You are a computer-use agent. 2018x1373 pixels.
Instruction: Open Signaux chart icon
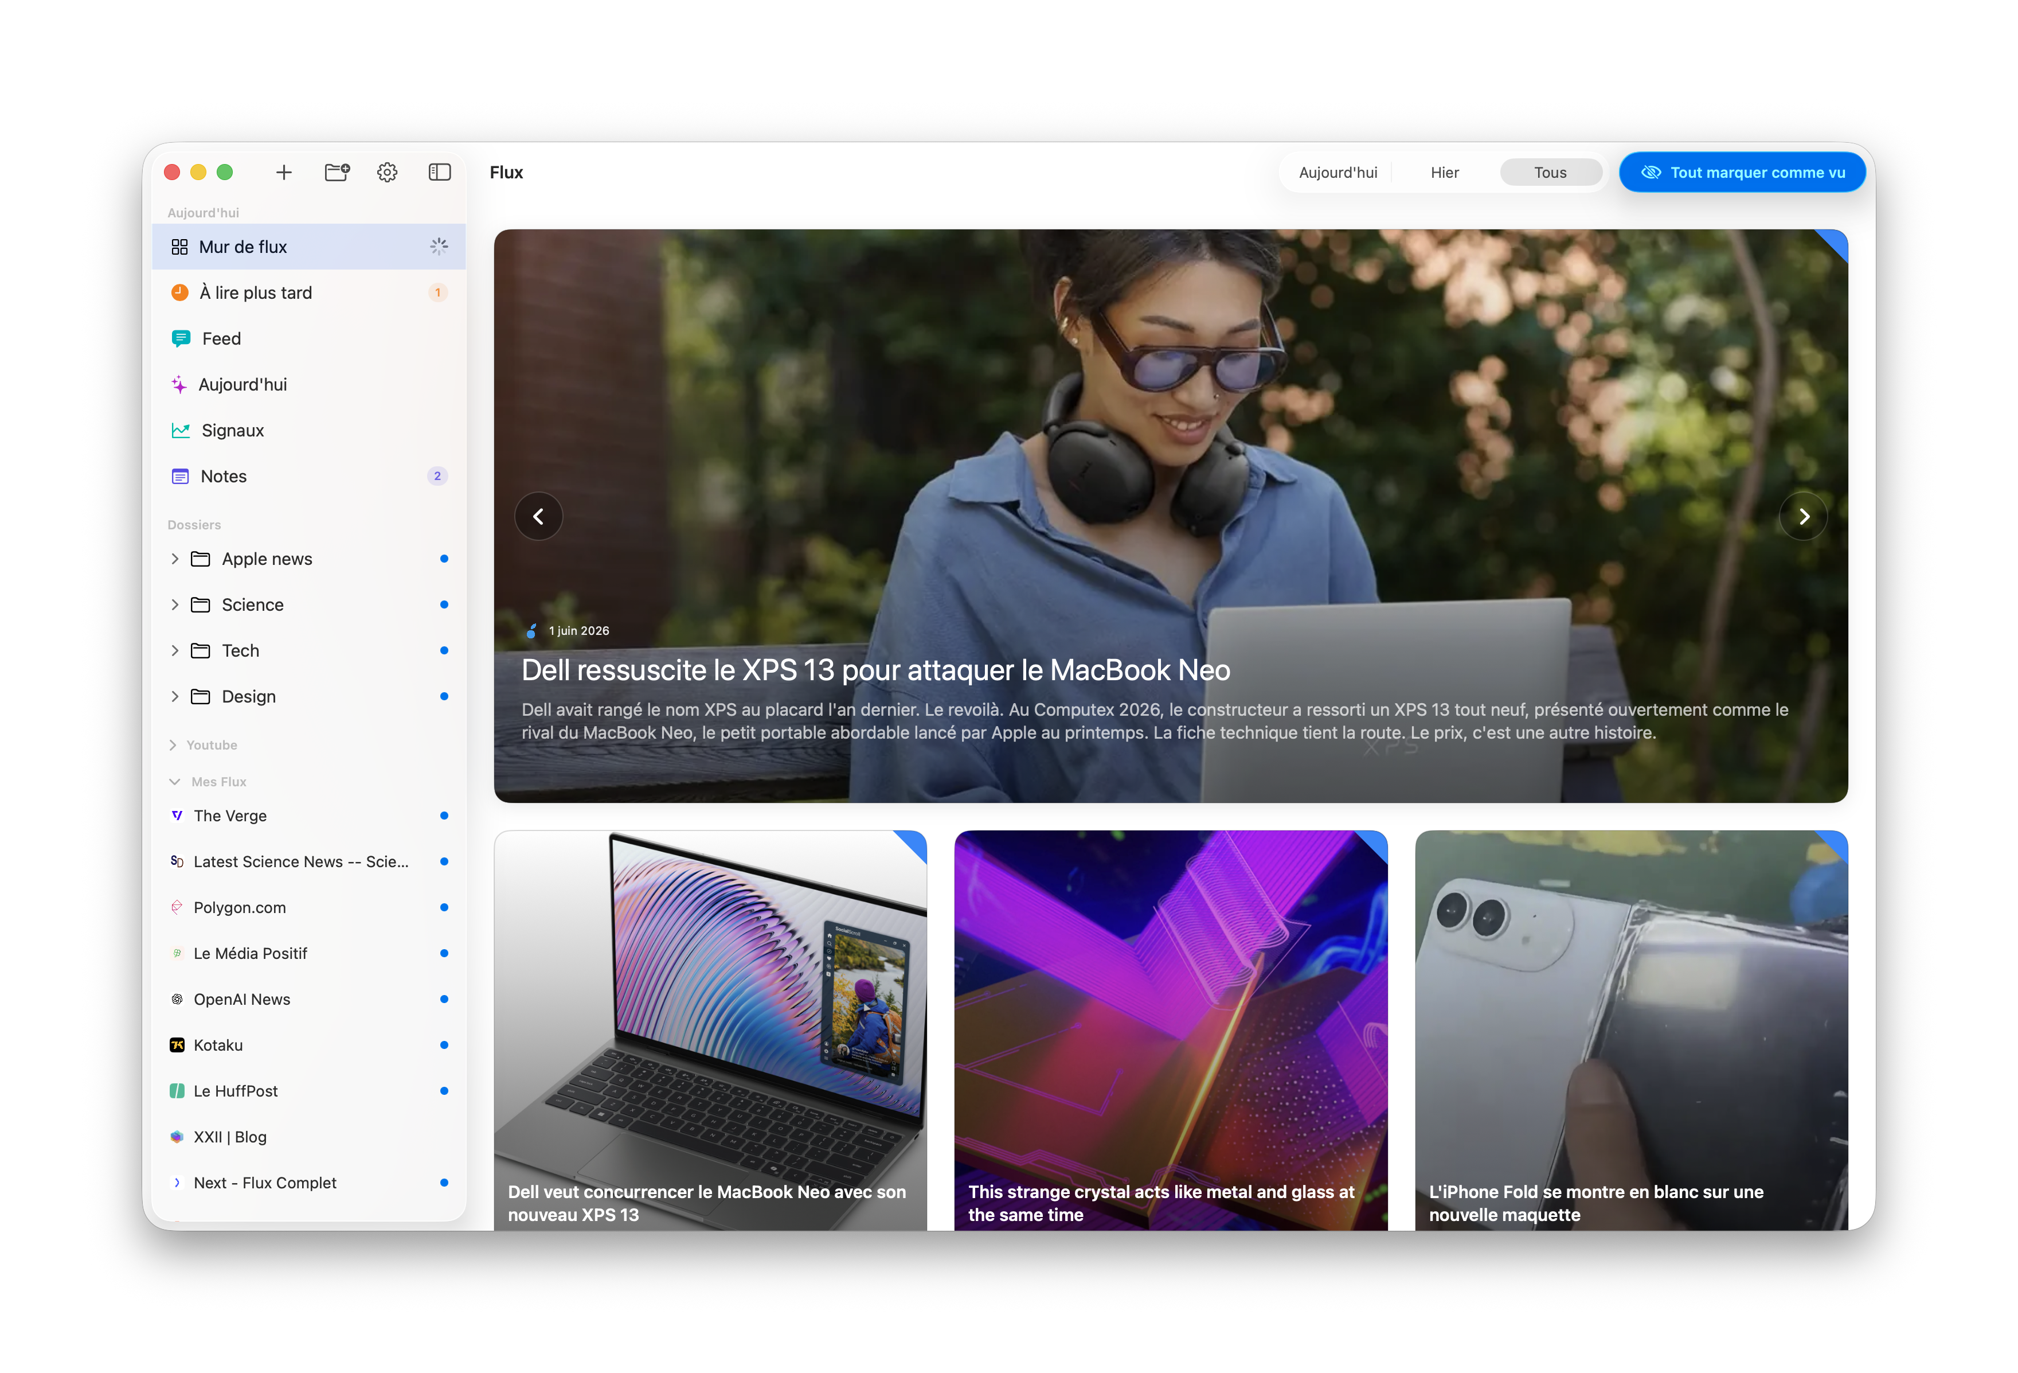pos(181,431)
